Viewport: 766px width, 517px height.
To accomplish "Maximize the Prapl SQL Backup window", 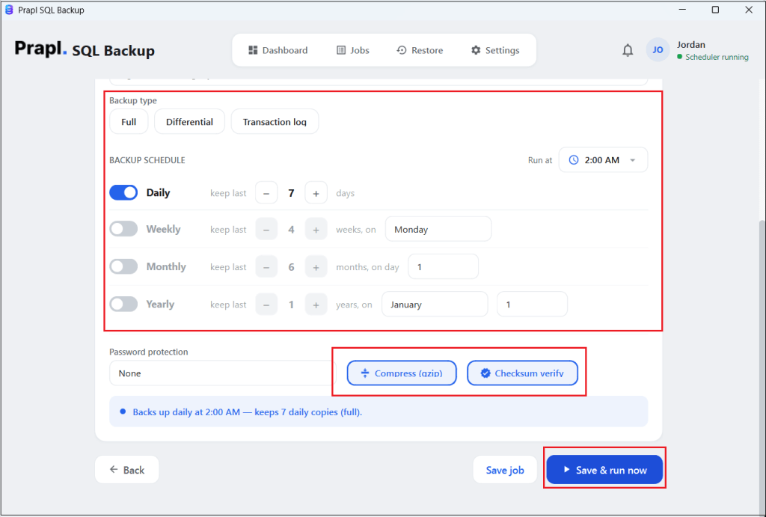I will [715, 10].
